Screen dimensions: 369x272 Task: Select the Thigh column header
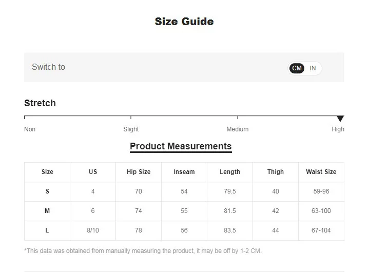pyautogui.click(x=276, y=172)
